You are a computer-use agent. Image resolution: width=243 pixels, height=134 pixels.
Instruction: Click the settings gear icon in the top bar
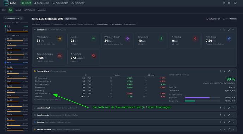pyautogui.click(x=229, y=3)
